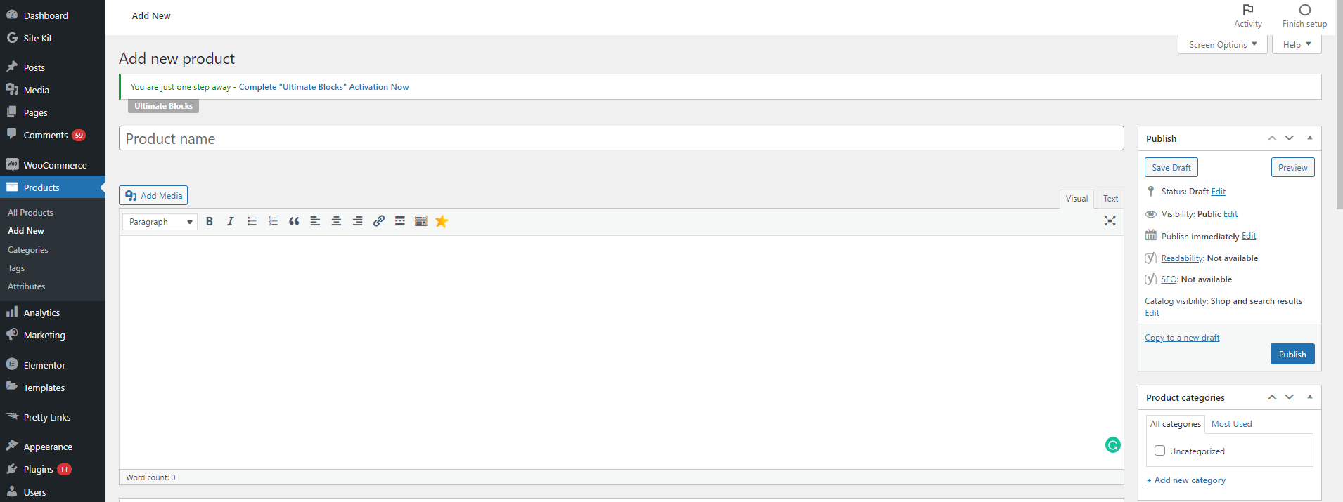Click Save Draft
Image resolution: width=1343 pixels, height=502 pixels.
coord(1170,167)
